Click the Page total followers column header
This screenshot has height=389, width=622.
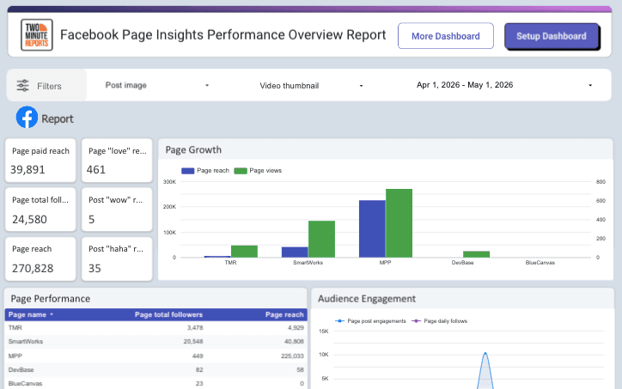pos(168,314)
